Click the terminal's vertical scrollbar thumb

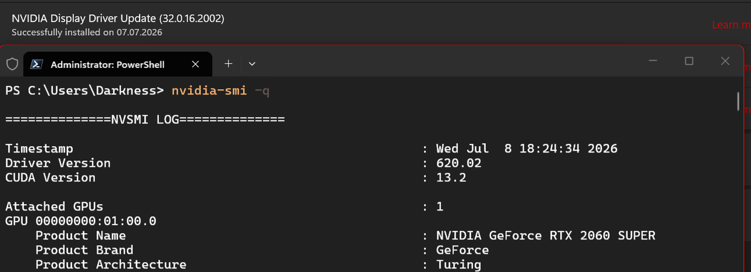tap(738, 101)
